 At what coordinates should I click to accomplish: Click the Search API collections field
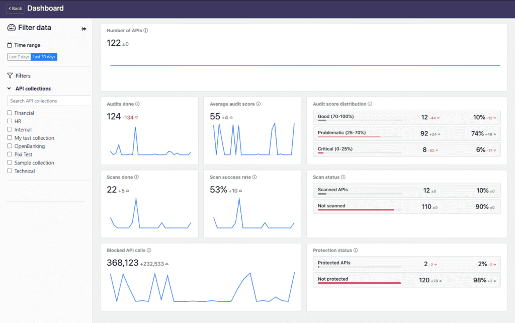[48, 101]
